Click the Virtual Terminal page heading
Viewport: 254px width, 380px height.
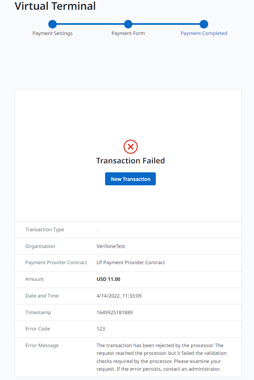click(55, 6)
